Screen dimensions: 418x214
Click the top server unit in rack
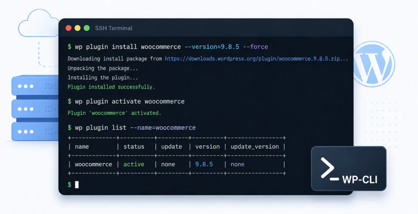coord(35,86)
